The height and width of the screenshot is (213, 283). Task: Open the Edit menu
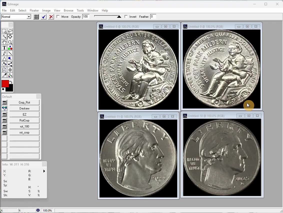click(x=12, y=10)
